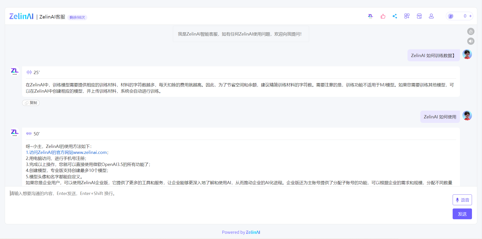This screenshot has width=482, height=239.
Task: Click the line '5.模型头像和名字都能自定义'
Action: 54,177
